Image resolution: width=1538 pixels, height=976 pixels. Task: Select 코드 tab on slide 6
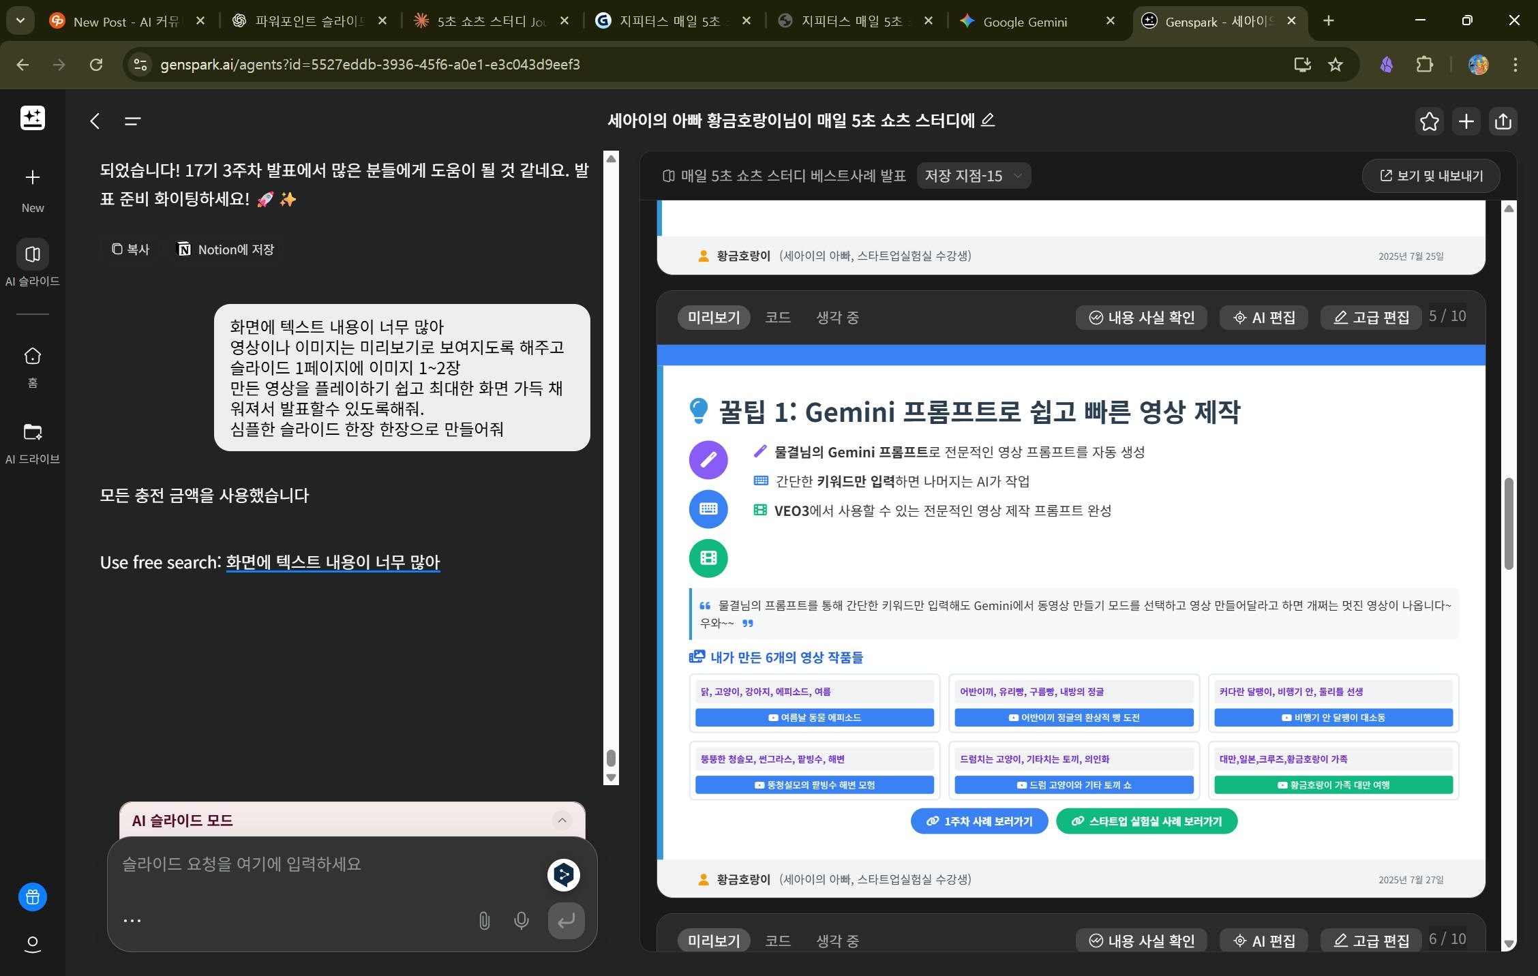pyautogui.click(x=778, y=941)
